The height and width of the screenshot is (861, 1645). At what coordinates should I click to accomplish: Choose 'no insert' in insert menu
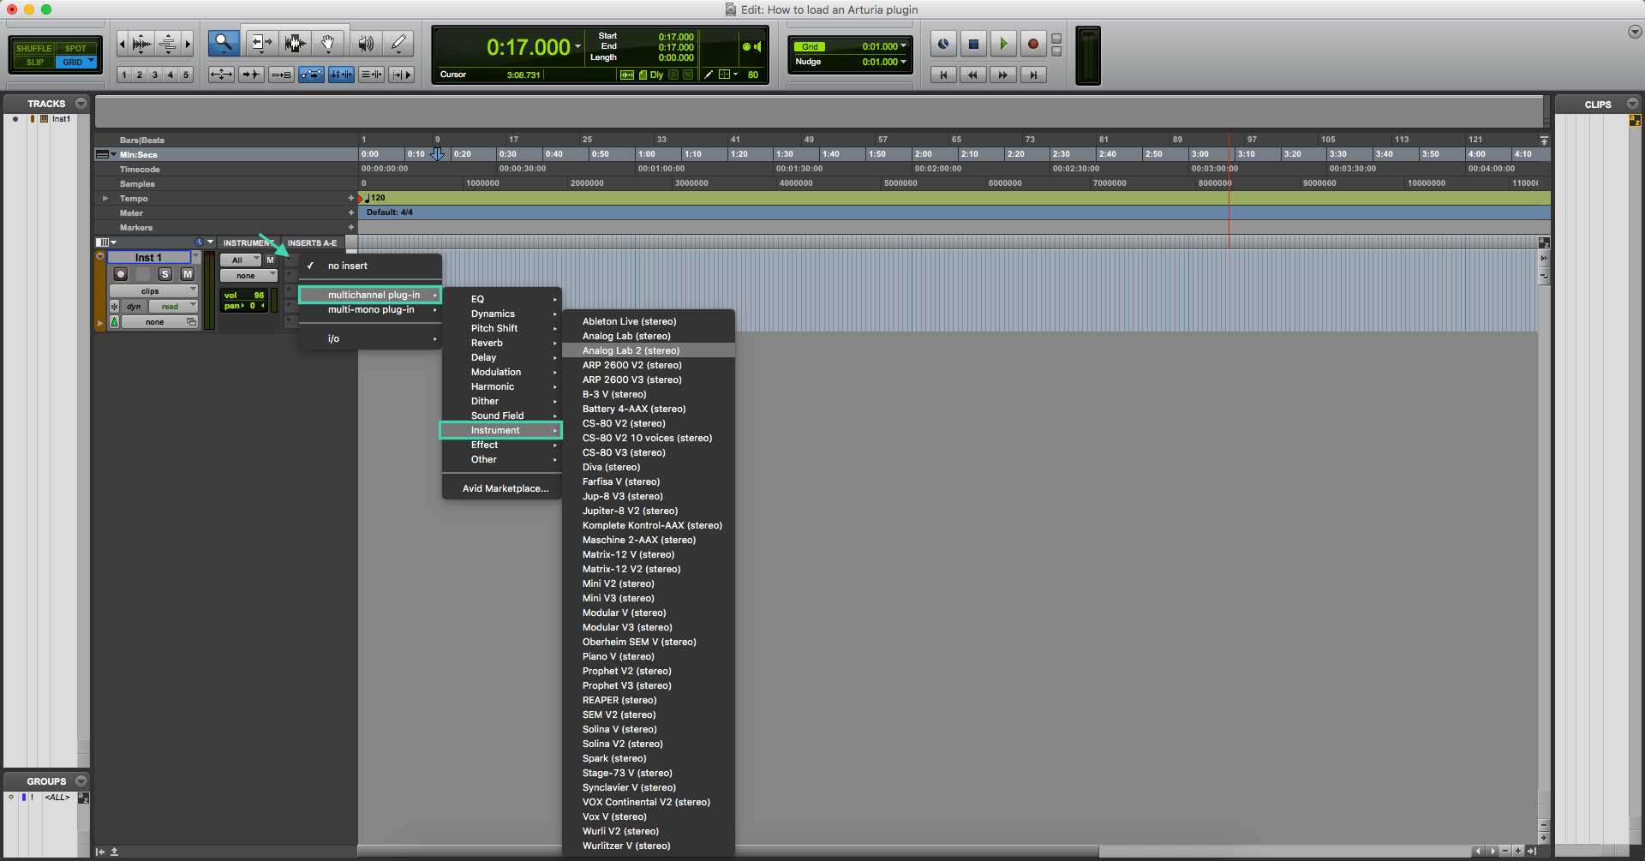(x=370, y=266)
